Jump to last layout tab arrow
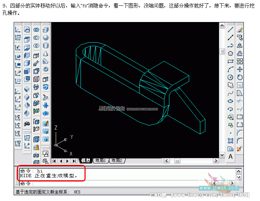The width and height of the screenshot is (260, 201). [x=74, y=161]
